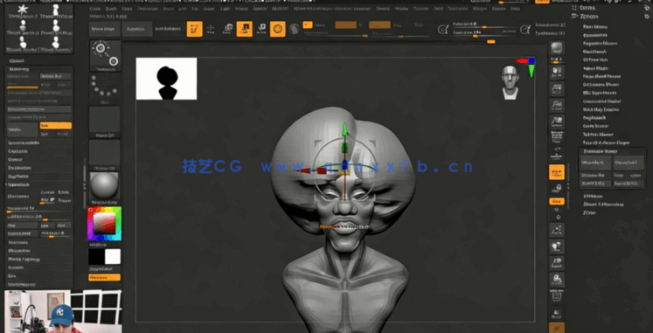Open the Document menu
The width and height of the screenshot is (653, 333).
pyautogui.click(x=148, y=9)
